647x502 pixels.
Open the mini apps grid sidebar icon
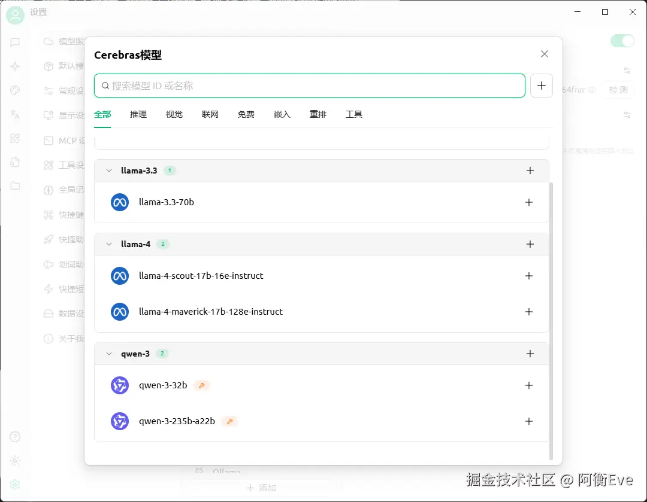coord(15,138)
